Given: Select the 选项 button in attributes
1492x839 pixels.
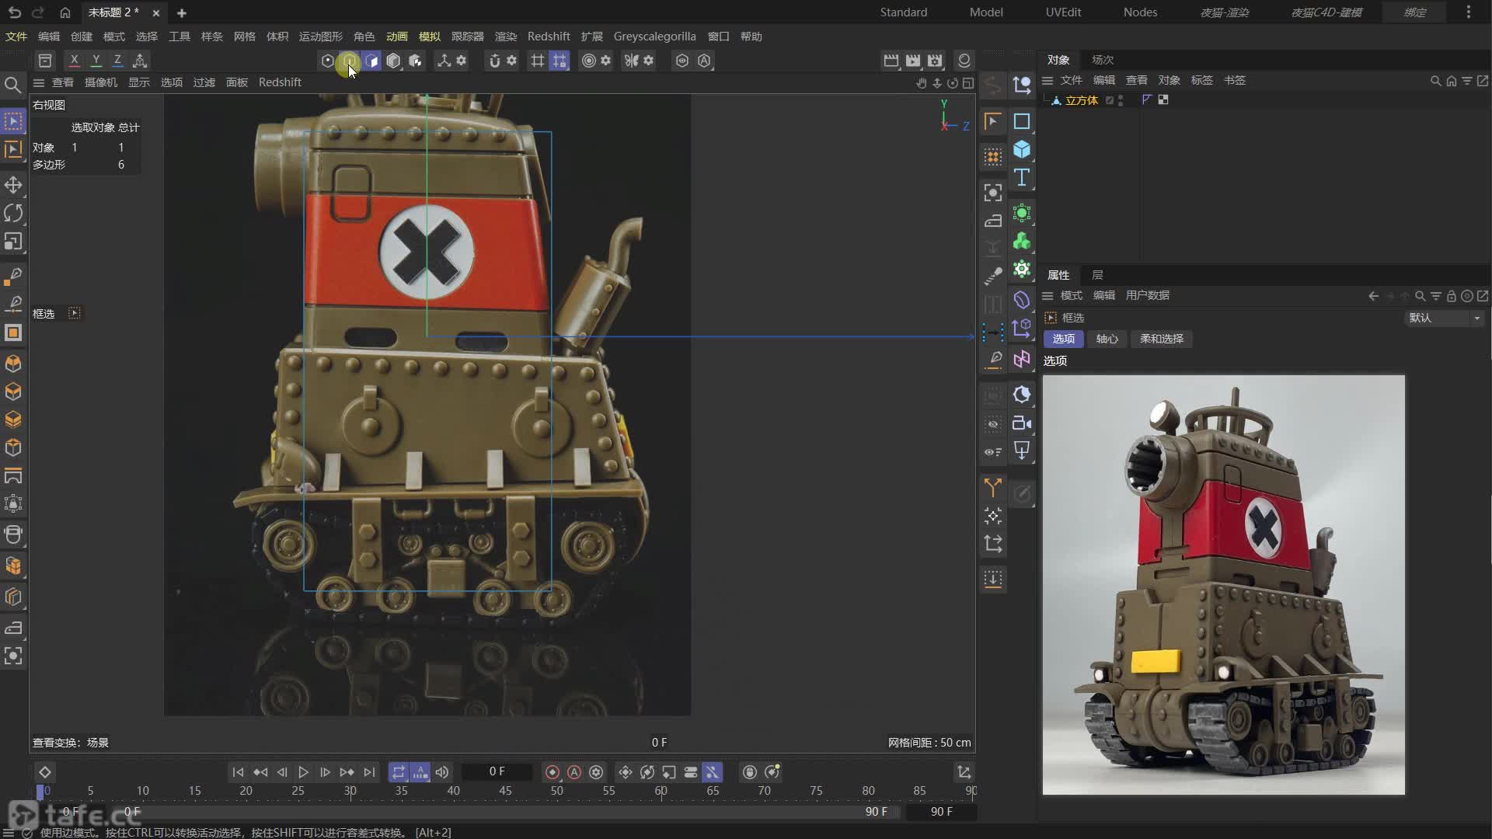Looking at the screenshot, I should coord(1063,339).
